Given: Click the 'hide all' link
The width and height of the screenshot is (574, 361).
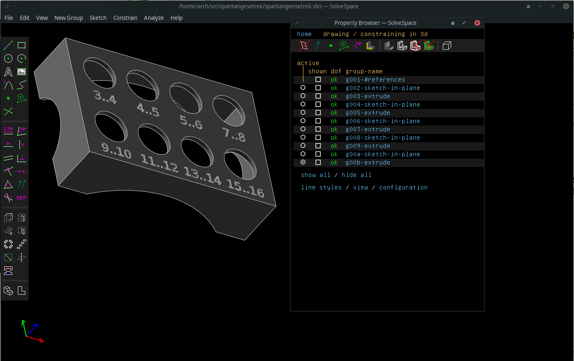Looking at the screenshot, I should pos(357,175).
